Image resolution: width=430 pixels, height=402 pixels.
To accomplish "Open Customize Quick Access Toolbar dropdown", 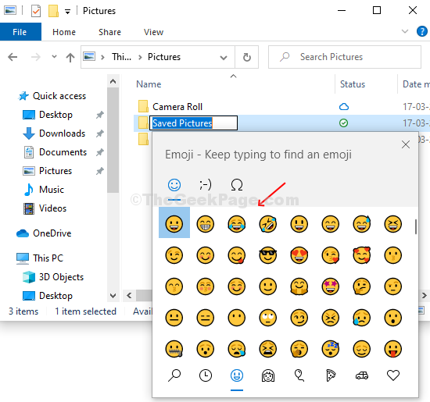I will click(x=67, y=11).
